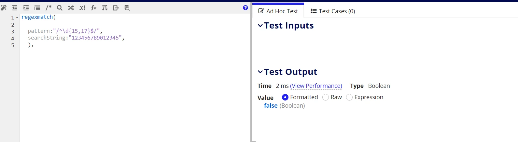Fold the regexmatch code at line 1
The height and width of the screenshot is (142, 518).
click(x=17, y=18)
